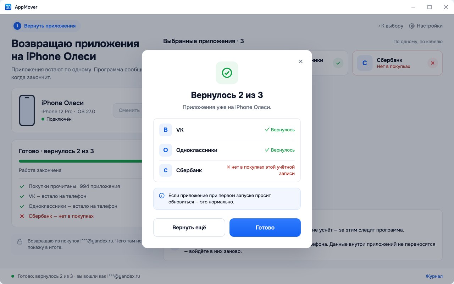Open the 'Журнал' log link
Viewport: 454px width, 284px height.
[434, 276]
